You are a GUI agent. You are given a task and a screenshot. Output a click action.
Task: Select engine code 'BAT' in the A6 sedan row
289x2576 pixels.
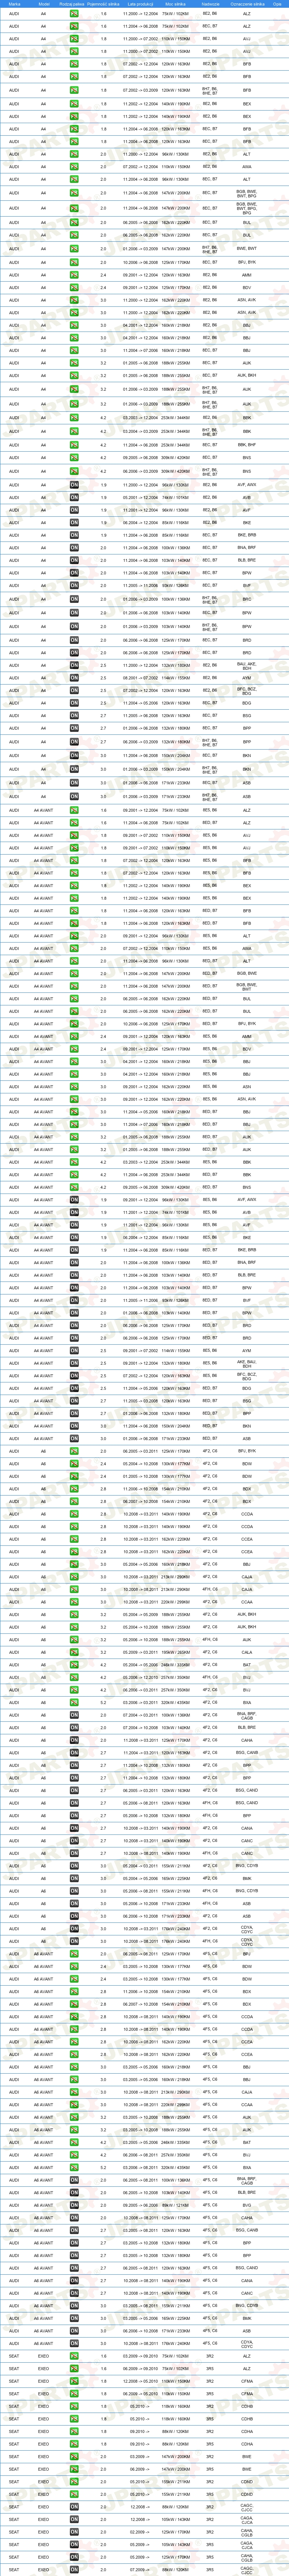point(247,1665)
